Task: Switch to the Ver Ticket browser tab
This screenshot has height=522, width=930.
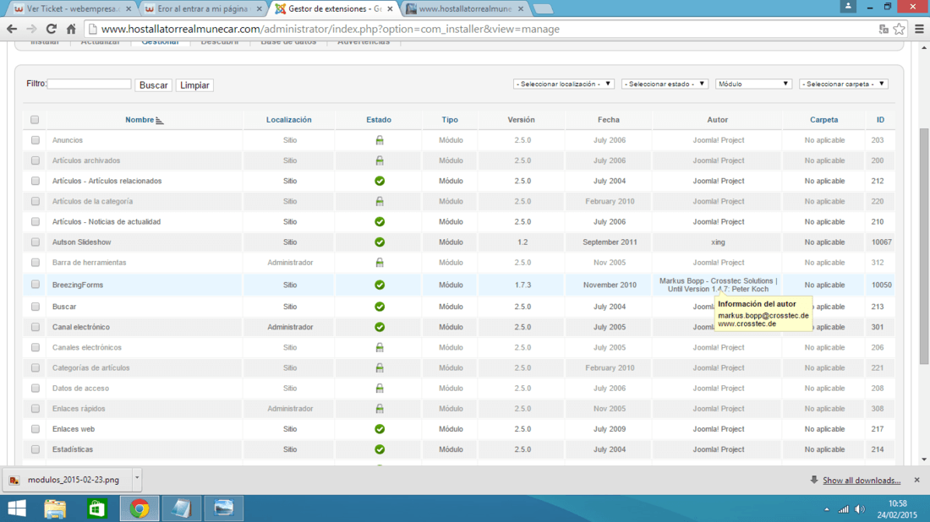Action: tap(73, 9)
